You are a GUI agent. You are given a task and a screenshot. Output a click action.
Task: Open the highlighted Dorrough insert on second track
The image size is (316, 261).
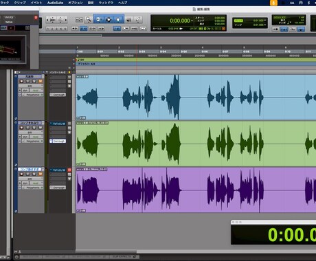[58, 141]
